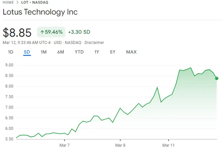This screenshot has height=150, width=223.
Task: Click the Mar 8 date marker on the axis
Action: click(120, 145)
